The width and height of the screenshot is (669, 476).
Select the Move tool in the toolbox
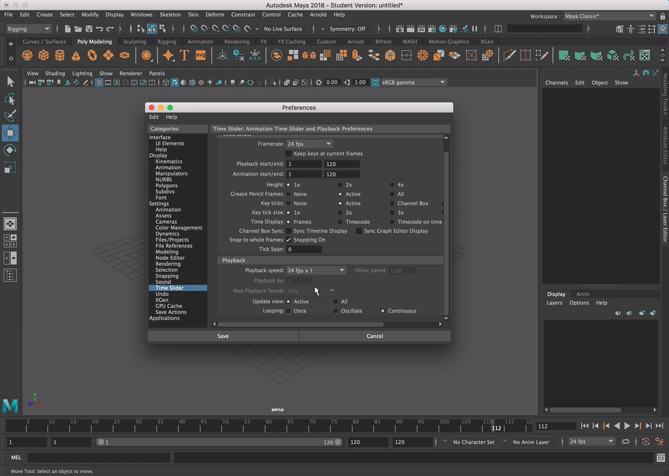[x=10, y=133]
